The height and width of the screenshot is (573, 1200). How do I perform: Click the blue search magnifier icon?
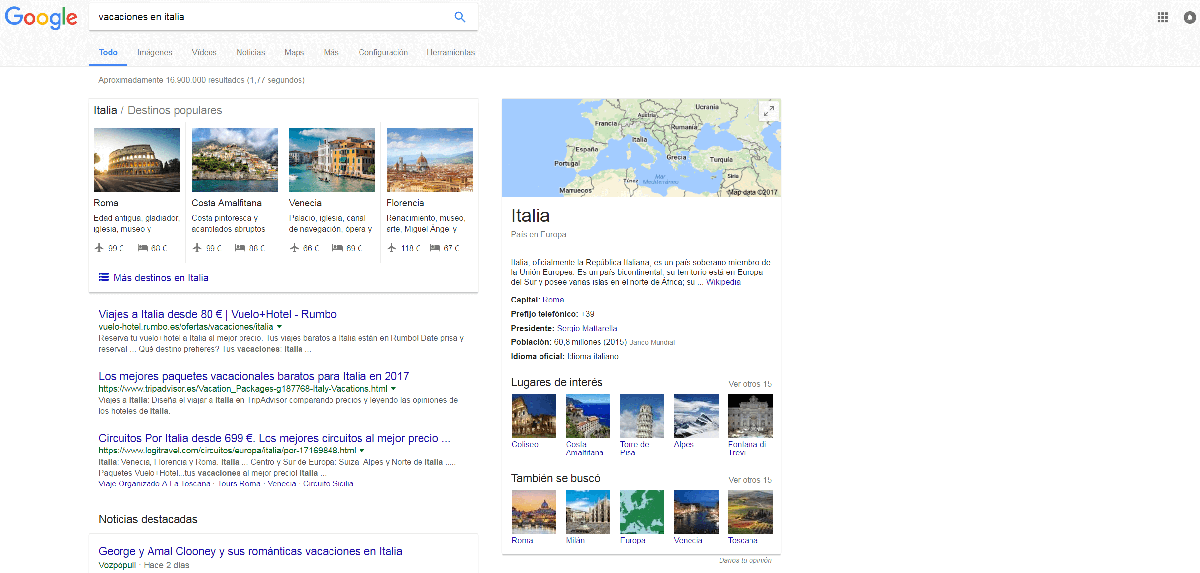[x=460, y=17]
